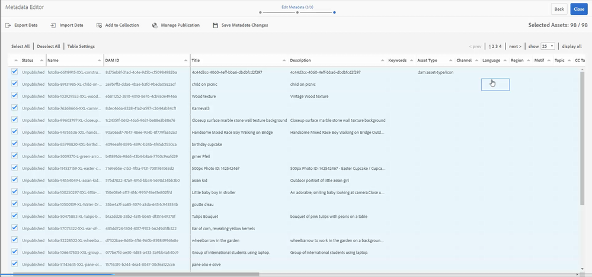This screenshot has width=592, height=277.
Task: Click sort arrow on Language column
Action: point(505,60)
